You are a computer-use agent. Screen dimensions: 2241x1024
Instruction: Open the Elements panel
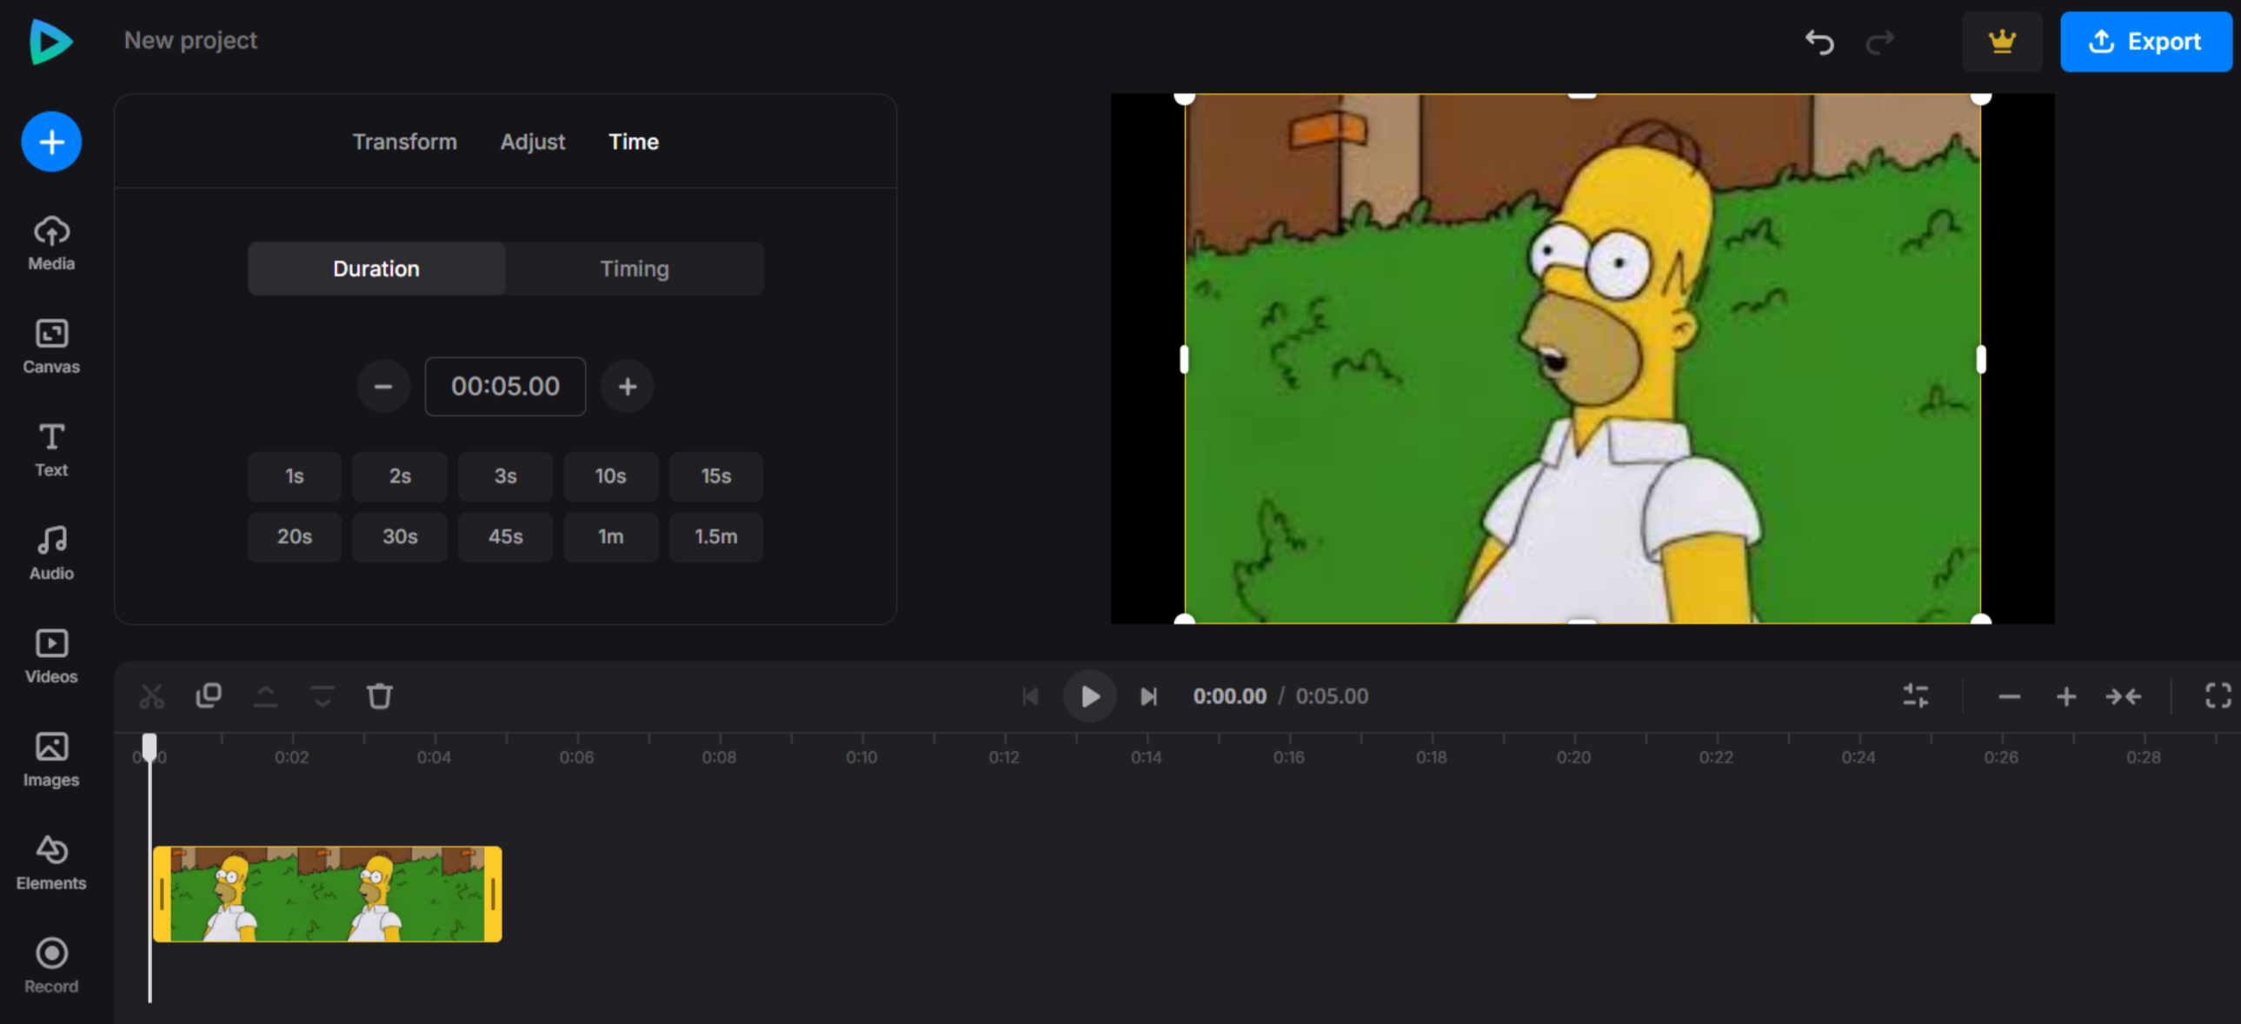50,863
